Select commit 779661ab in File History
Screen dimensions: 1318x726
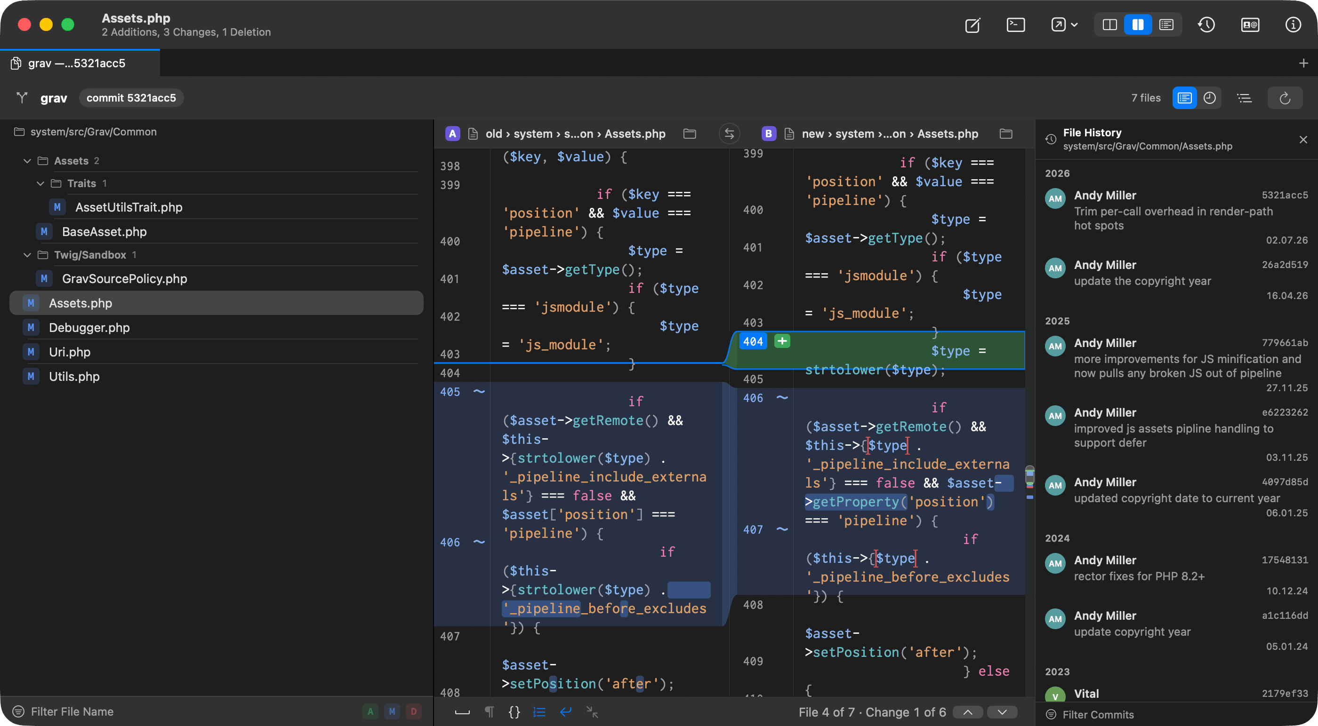tap(1176, 364)
